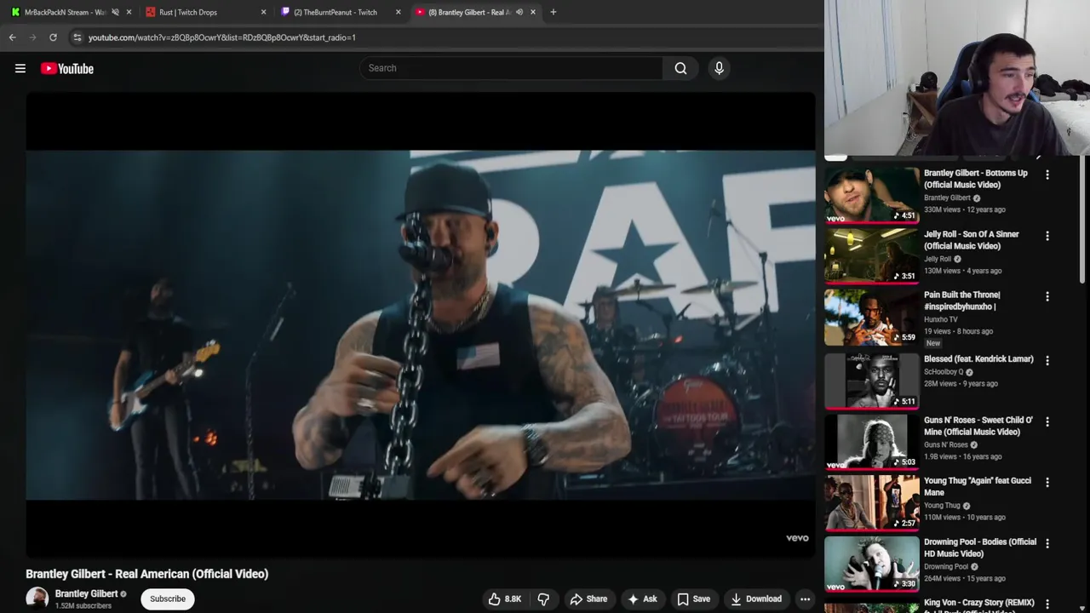The width and height of the screenshot is (1090, 613).
Task: Save the video to a playlist
Action: (x=693, y=599)
